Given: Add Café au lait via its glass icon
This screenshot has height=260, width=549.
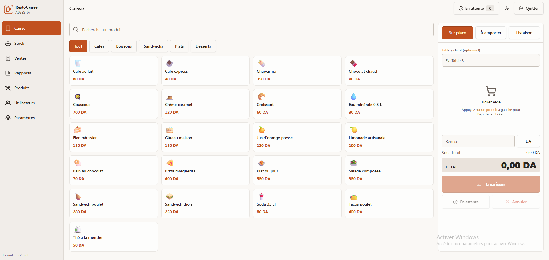Looking at the screenshot, I should [x=78, y=63].
